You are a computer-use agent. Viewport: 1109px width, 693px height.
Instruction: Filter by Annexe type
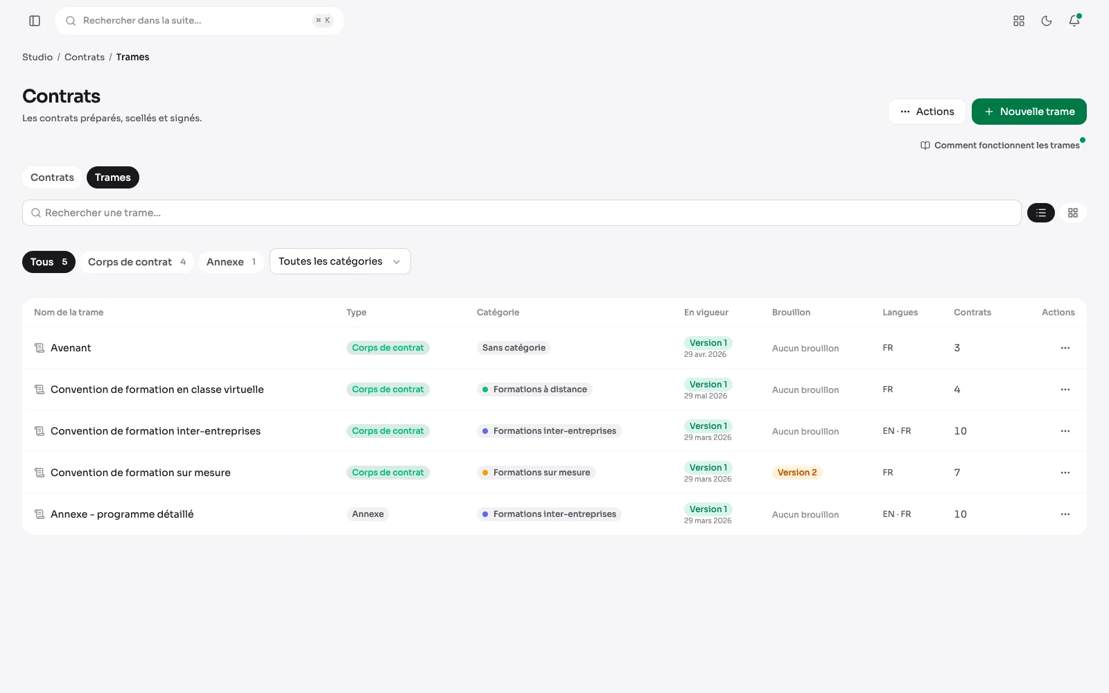coord(232,262)
